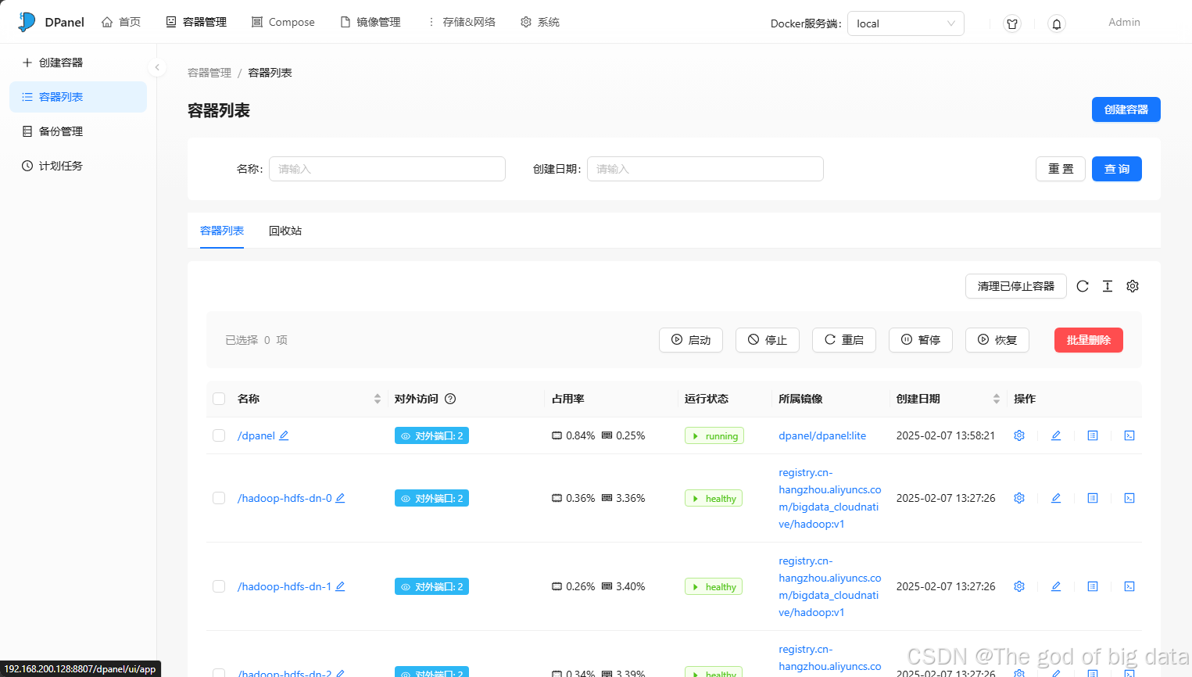This screenshot has width=1192, height=677.
Task: Click the blue 创建容器 button
Action: point(1126,109)
